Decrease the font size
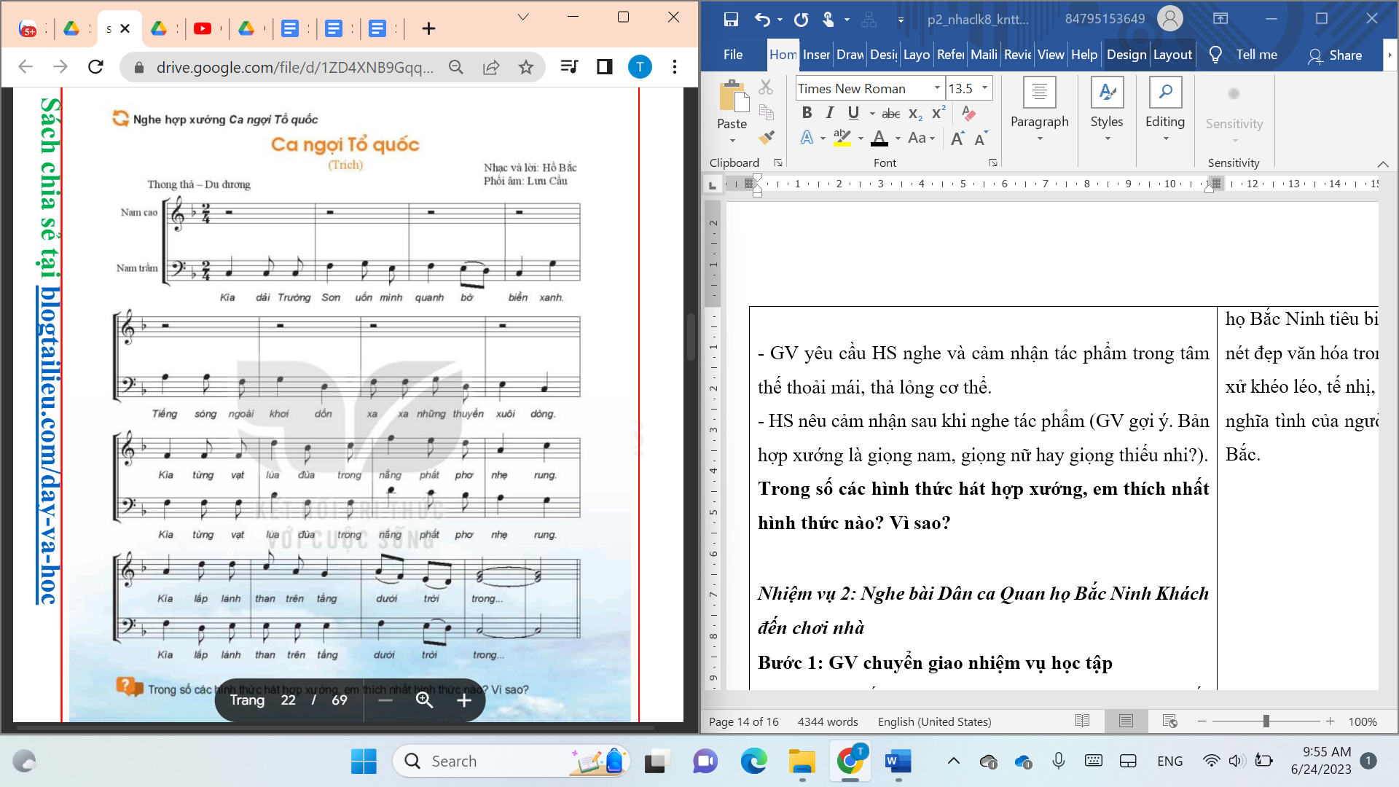This screenshot has width=1399, height=787. tap(981, 138)
